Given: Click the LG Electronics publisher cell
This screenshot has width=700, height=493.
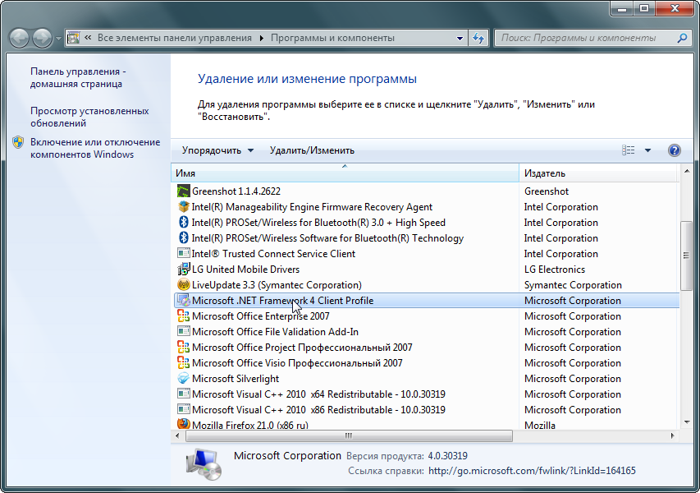Looking at the screenshot, I should tap(555, 269).
